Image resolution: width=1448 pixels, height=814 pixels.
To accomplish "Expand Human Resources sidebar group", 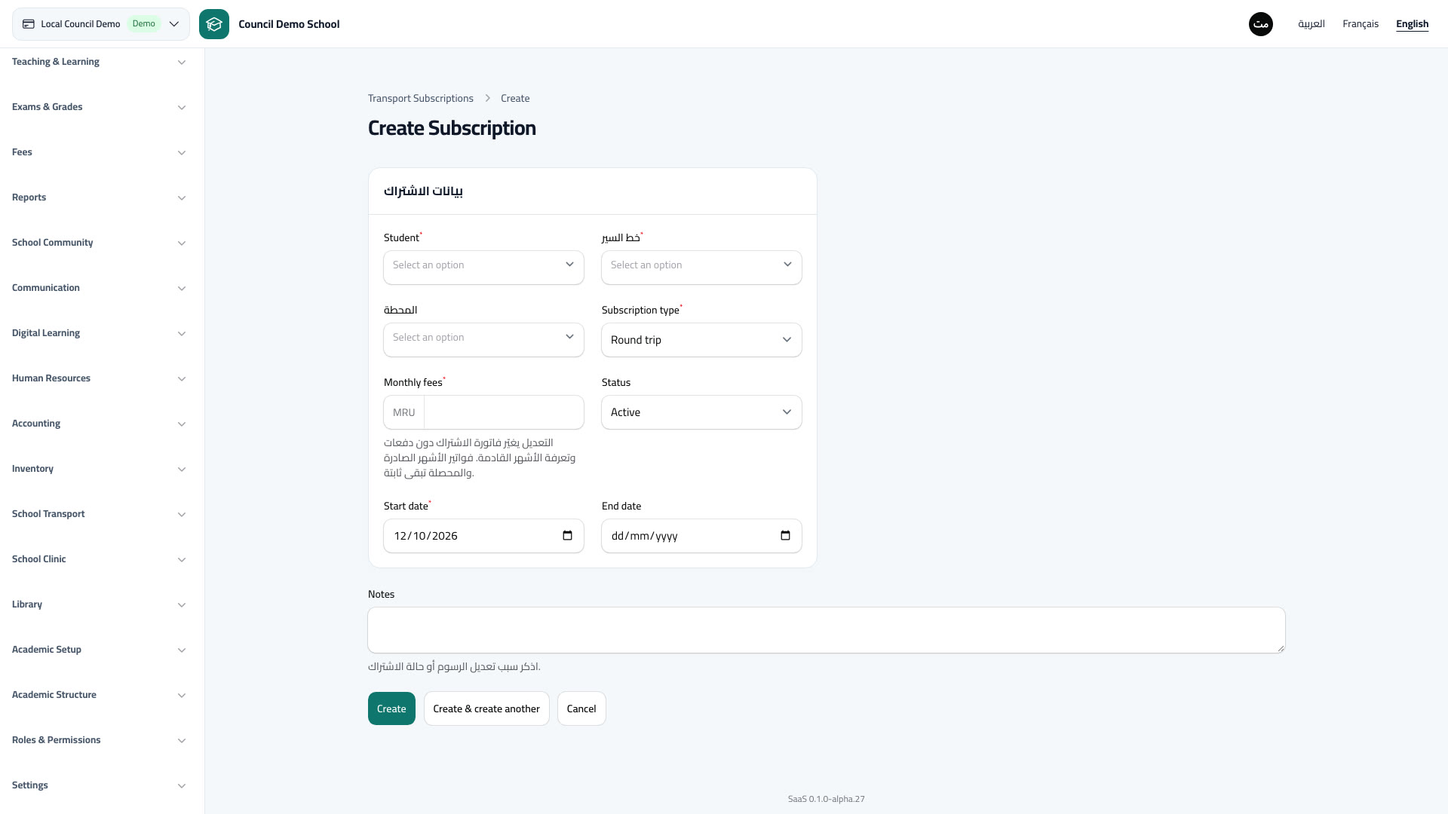I will (x=99, y=378).
